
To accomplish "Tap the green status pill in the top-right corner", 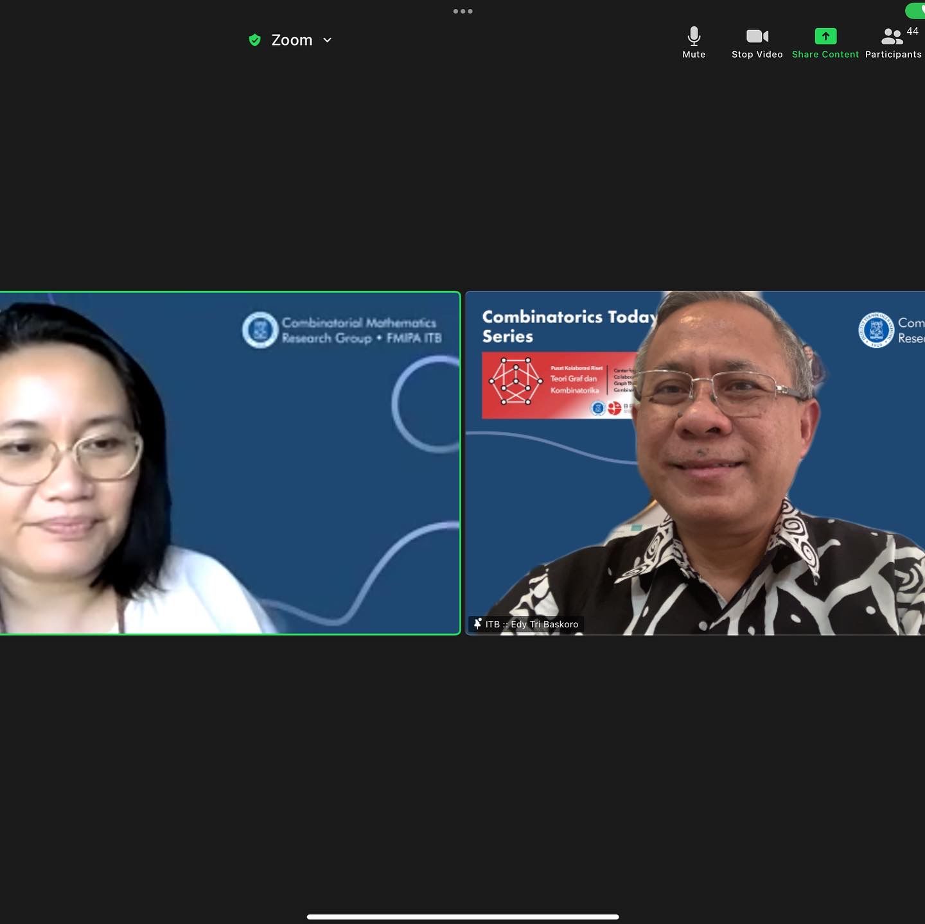I will coord(915,10).
